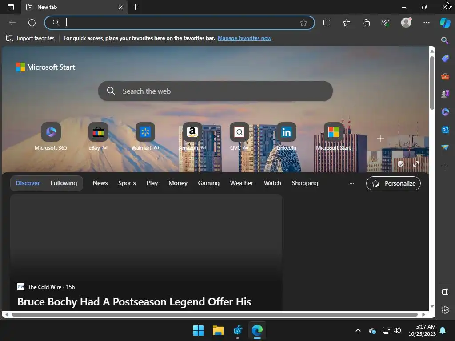Open the volume speaker tray icon

(x=397, y=330)
